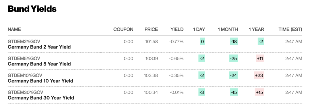310x109 pixels.
Task: Click the Bund Yields heading
Action: 32,9
